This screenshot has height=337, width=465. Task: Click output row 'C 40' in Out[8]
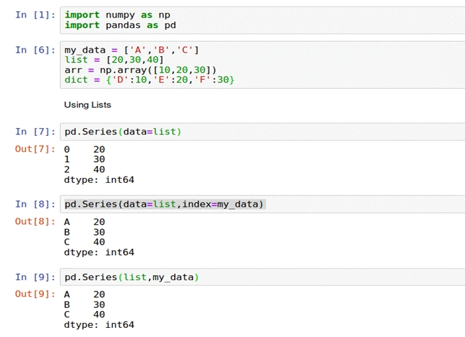[85, 242]
